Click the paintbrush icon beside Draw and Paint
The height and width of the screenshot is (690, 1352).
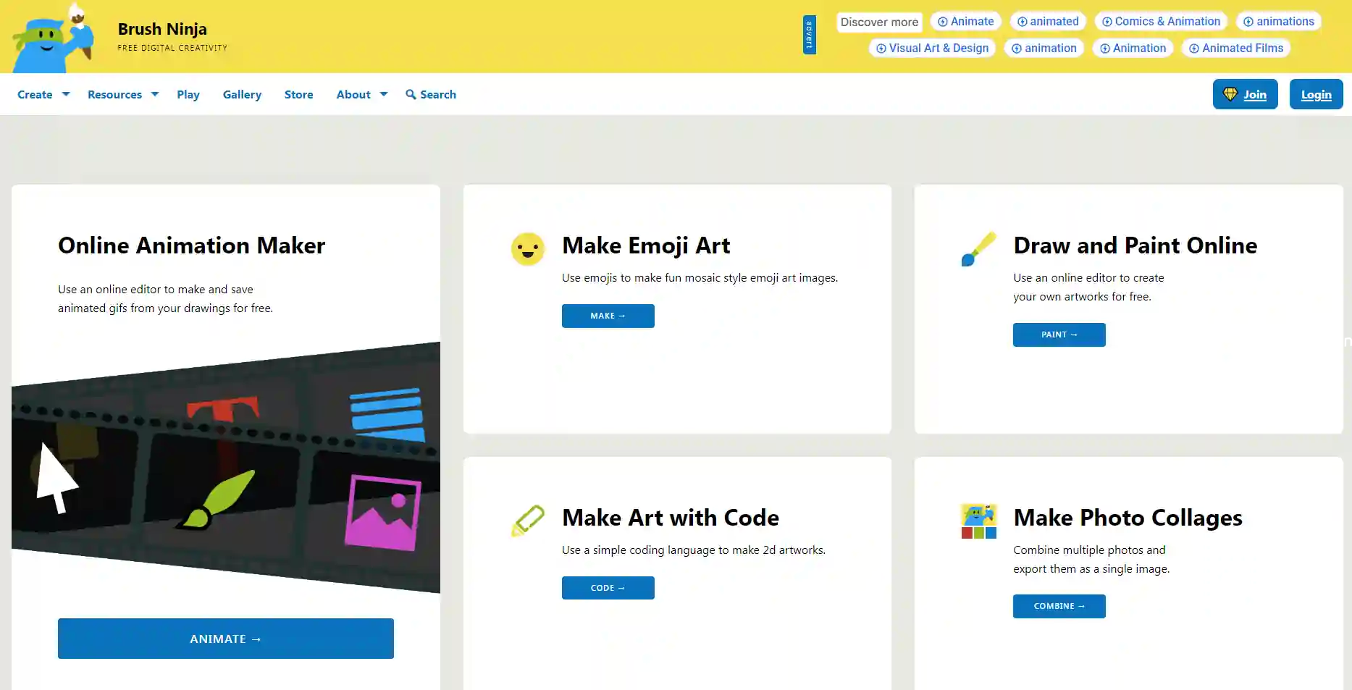tap(978, 249)
